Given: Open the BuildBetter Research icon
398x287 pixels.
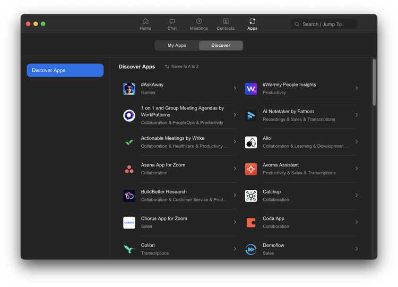Looking at the screenshot, I should [129, 196].
